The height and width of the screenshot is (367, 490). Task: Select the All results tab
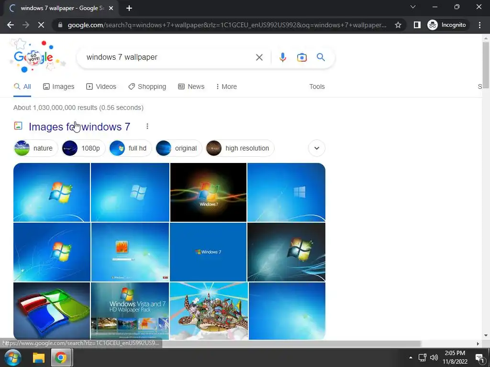pyautogui.click(x=22, y=86)
